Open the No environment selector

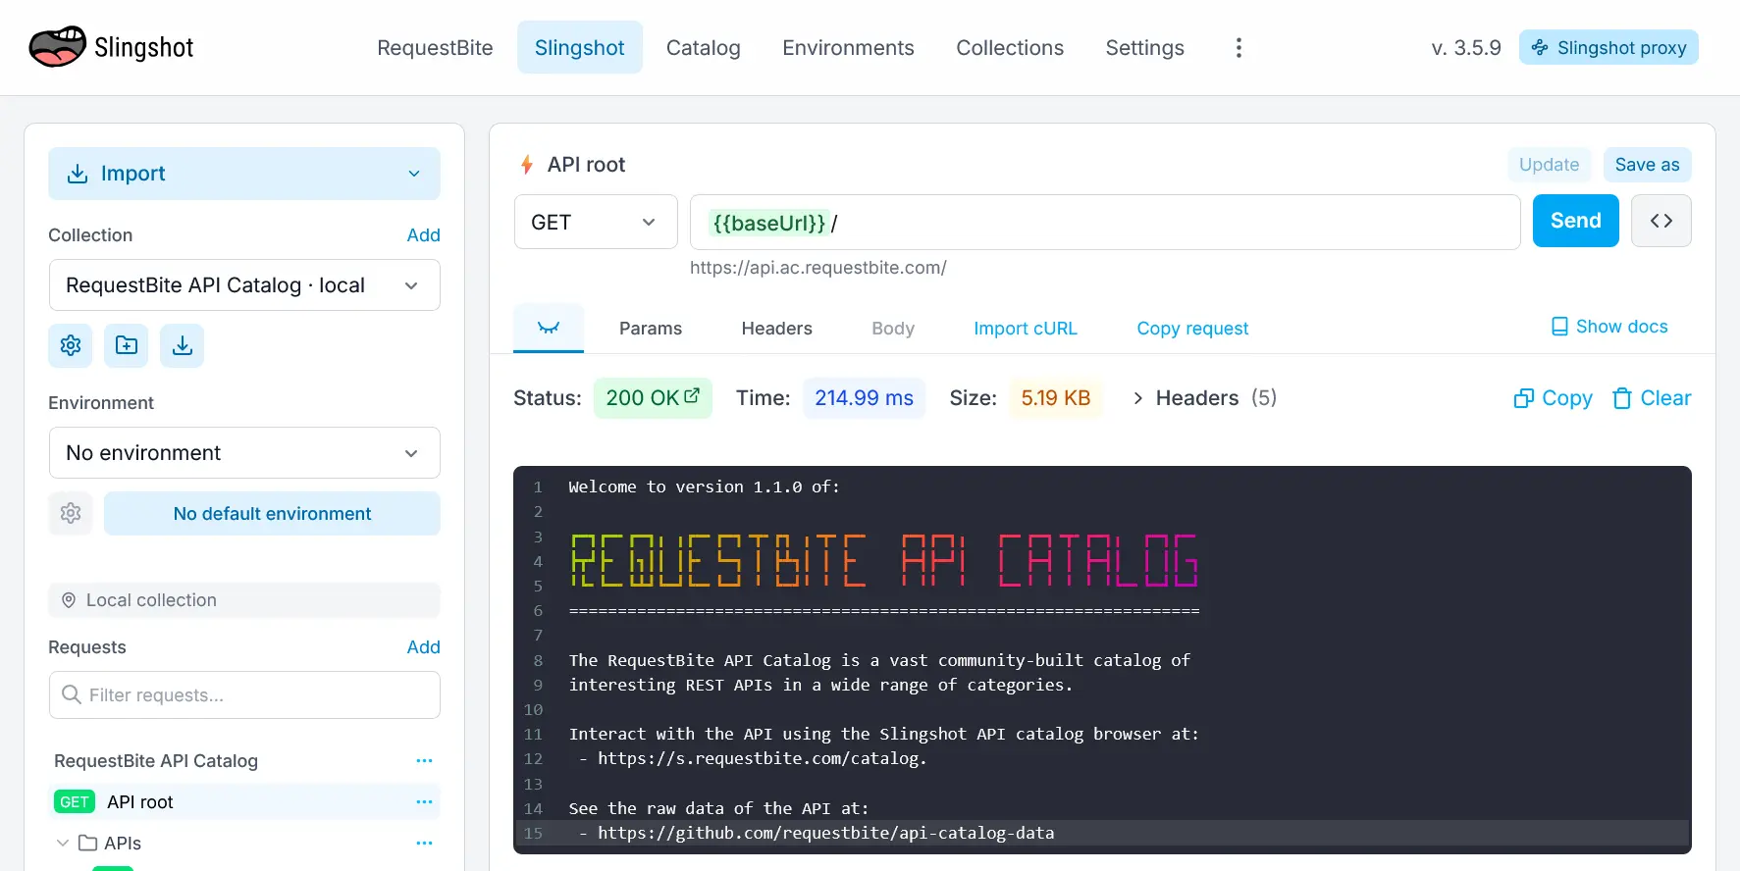pyautogui.click(x=244, y=453)
